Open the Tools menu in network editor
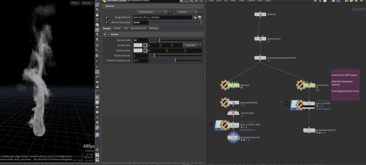The image size is (366, 165). pos(241,1)
